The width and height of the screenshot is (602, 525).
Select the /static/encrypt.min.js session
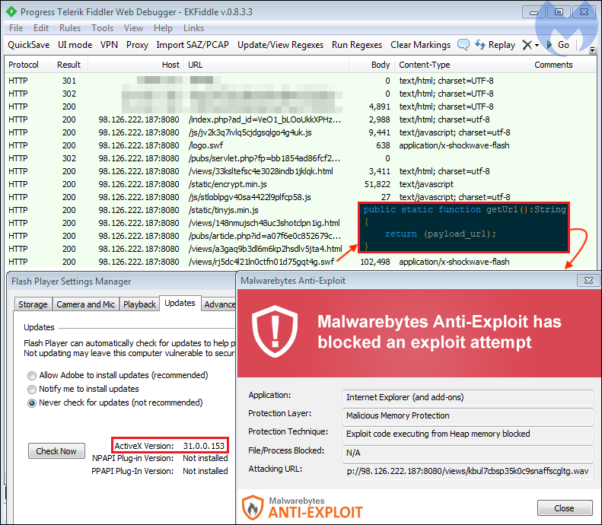coord(301,184)
